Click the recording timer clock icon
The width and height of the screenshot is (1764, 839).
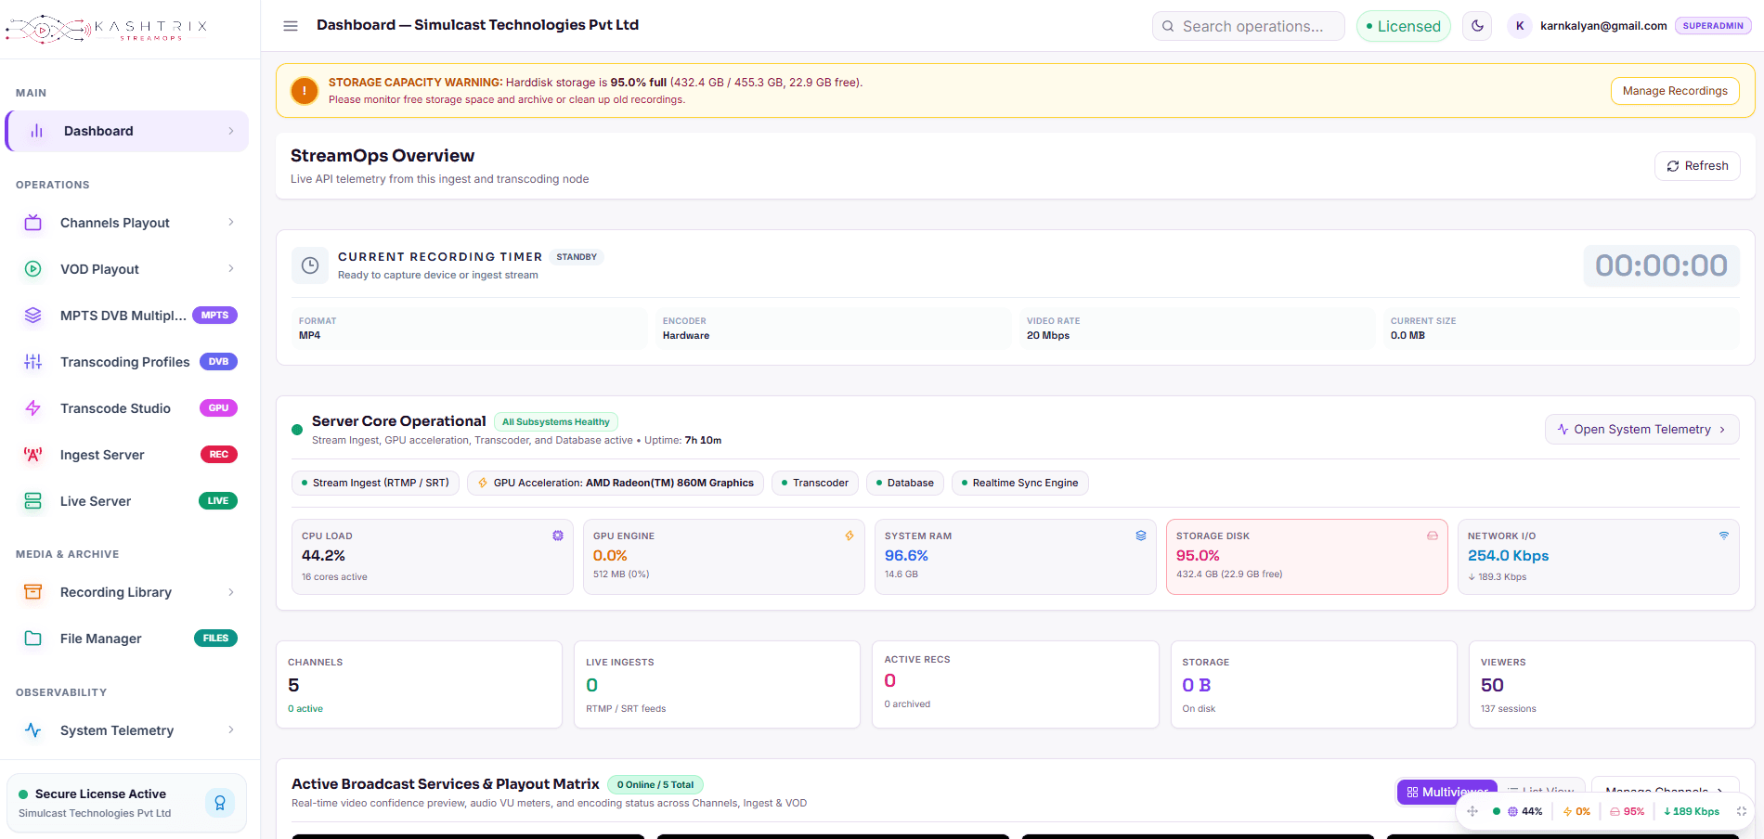310,265
